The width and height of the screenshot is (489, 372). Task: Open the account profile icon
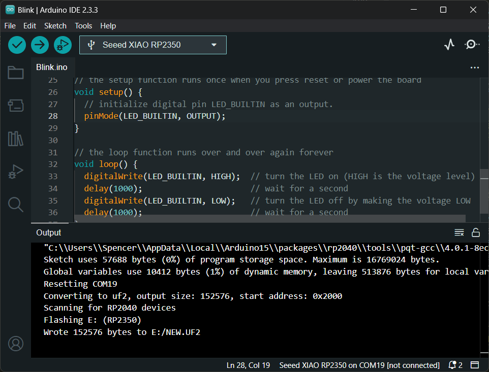pyautogui.click(x=16, y=344)
